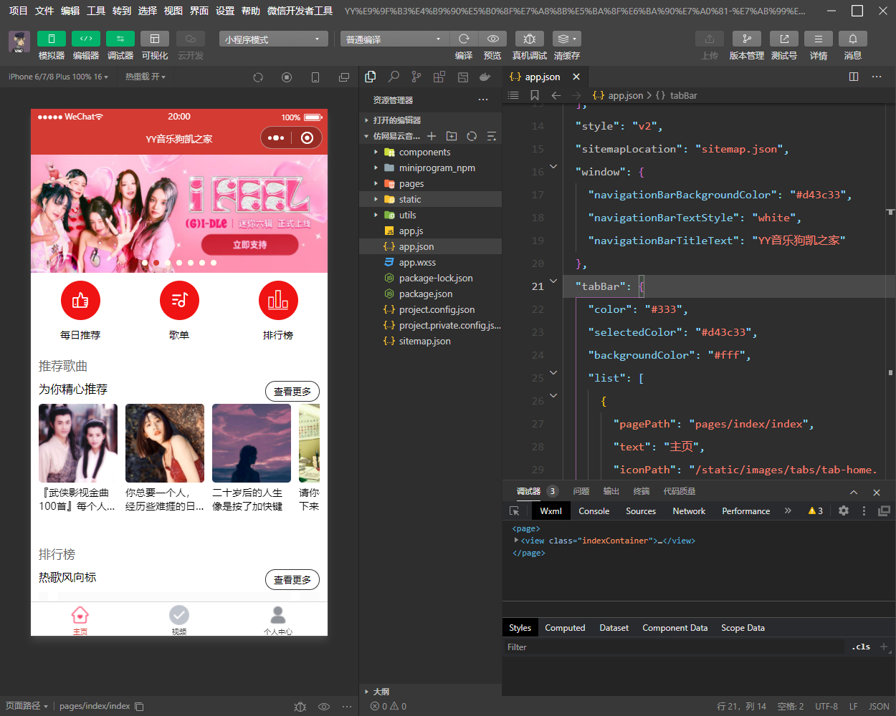The width and height of the screenshot is (896, 716).
Task: Toggle the simulator panel button
Action: click(52, 39)
